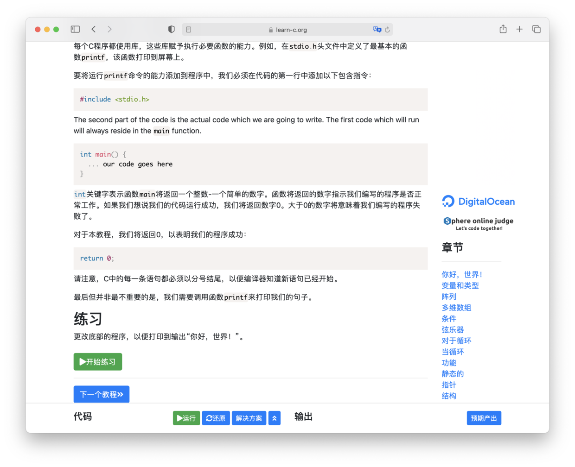Open the 功能 chapter link

(x=449, y=363)
